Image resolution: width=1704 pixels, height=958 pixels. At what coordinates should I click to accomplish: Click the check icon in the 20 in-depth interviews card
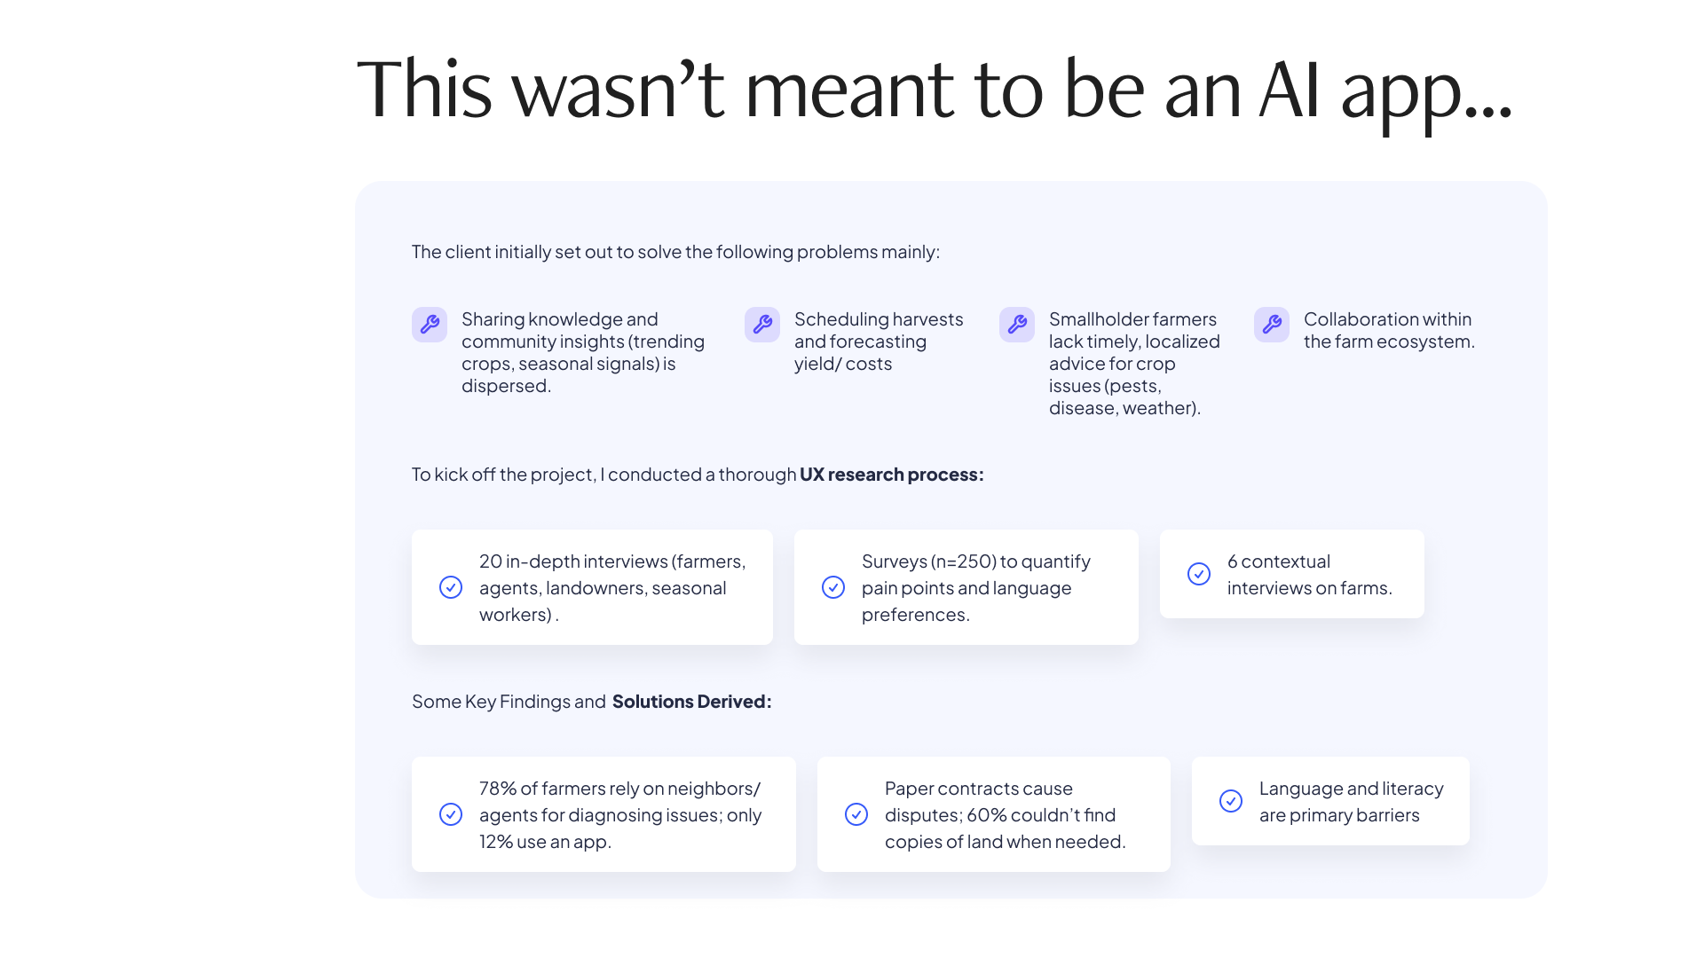[451, 587]
